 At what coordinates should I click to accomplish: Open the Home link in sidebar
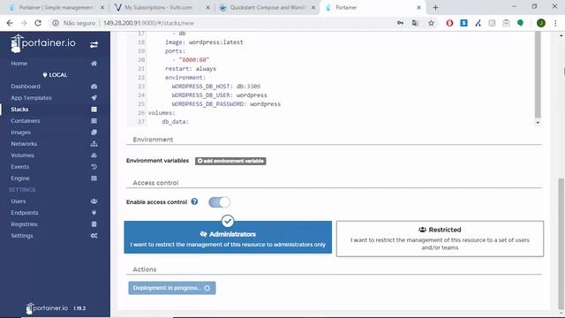pyautogui.click(x=19, y=64)
